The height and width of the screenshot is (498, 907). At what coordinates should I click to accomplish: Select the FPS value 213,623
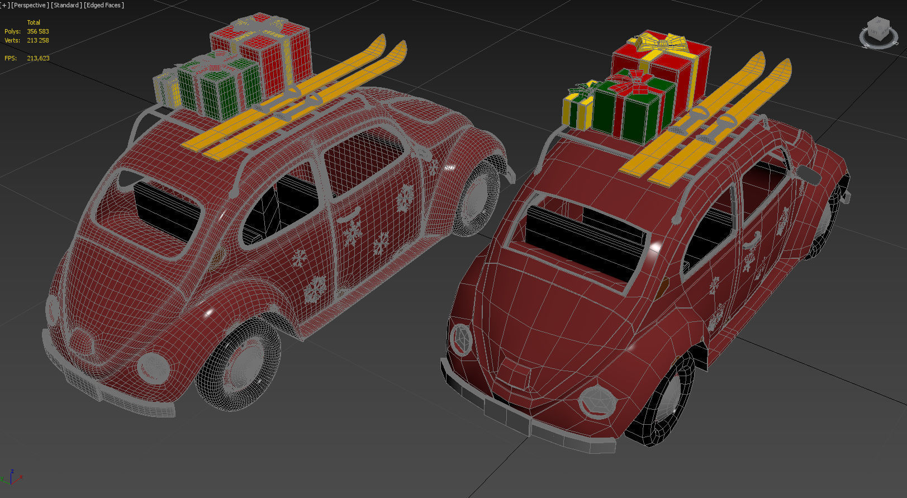(38, 58)
